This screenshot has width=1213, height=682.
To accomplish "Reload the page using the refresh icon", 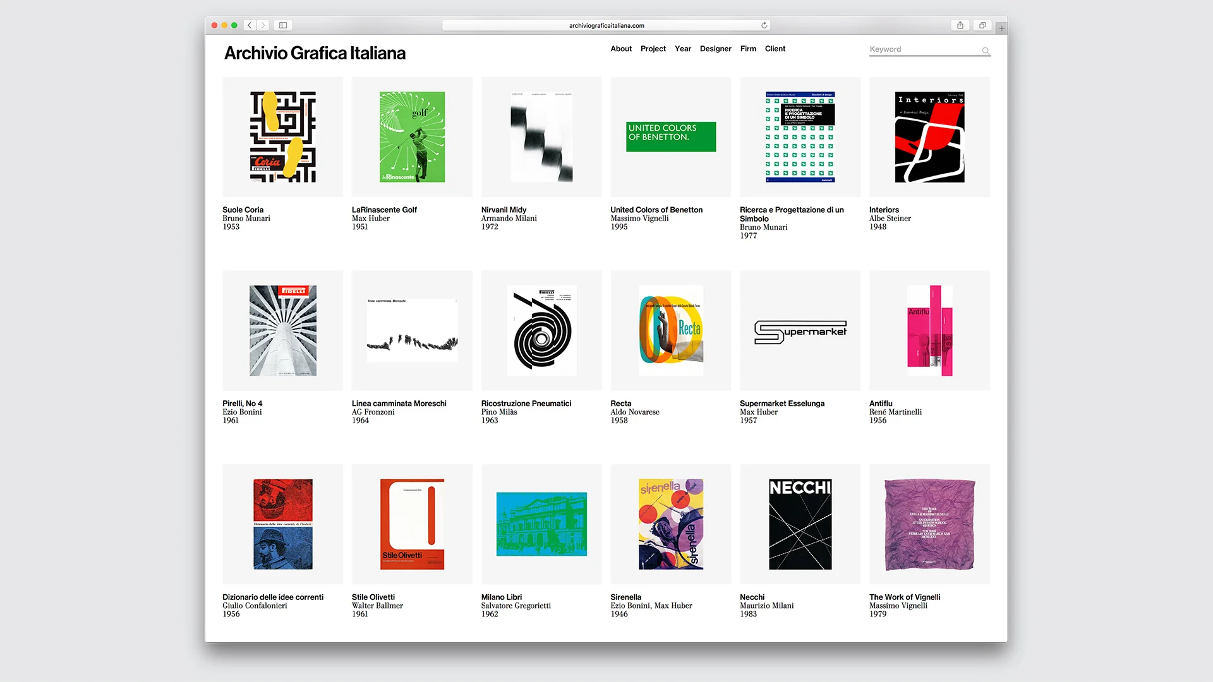I will click(x=764, y=25).
